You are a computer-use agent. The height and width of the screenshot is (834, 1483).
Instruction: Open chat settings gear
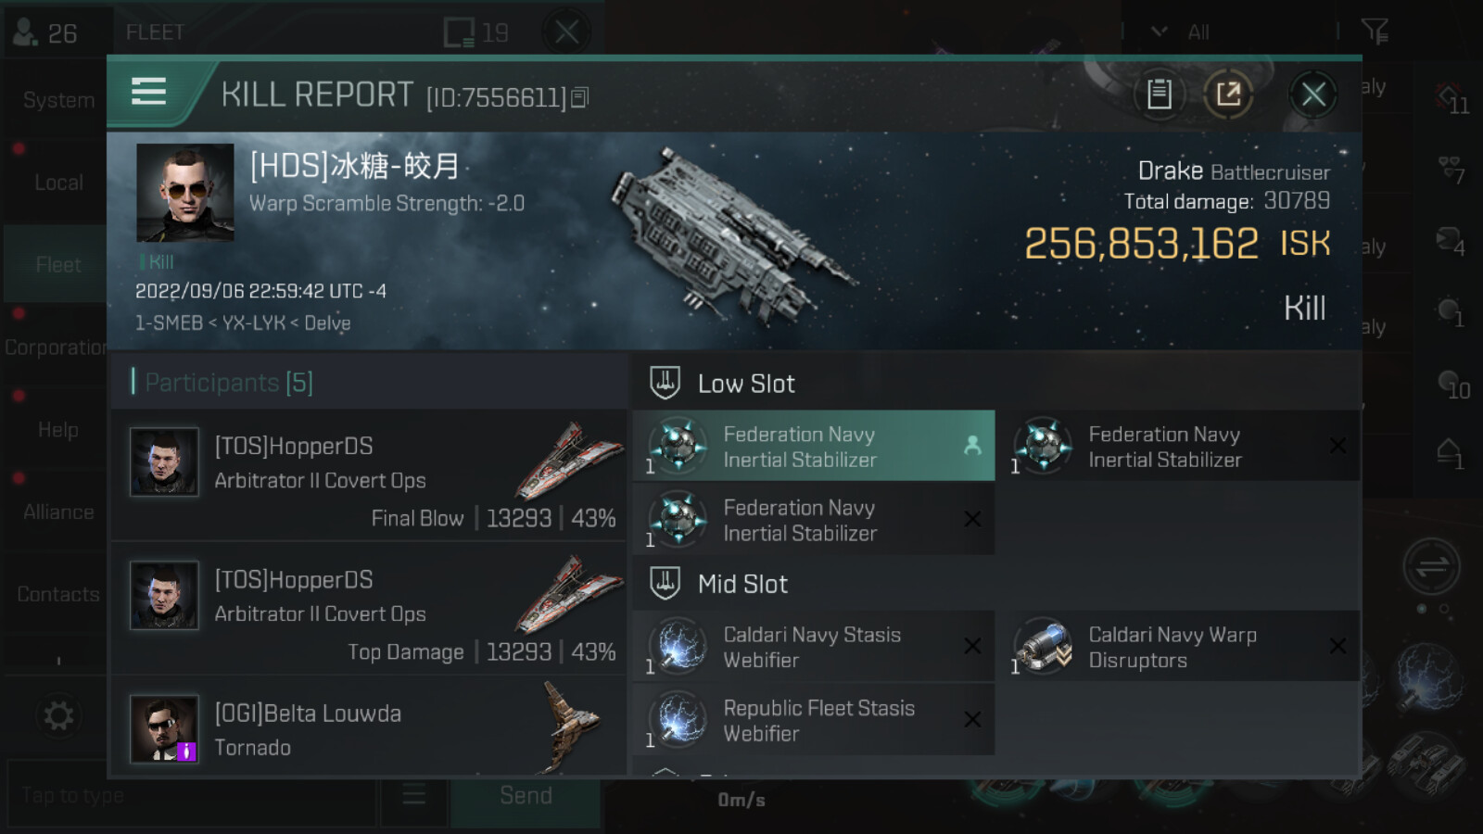click(x=58, y=715)
